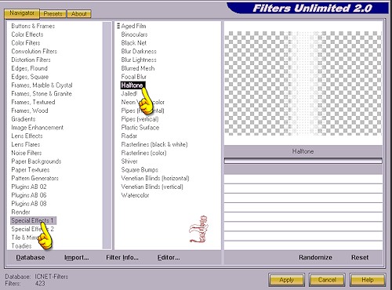Open the Special Effects 1 category
392x290 pixels.
pos(33,220)
